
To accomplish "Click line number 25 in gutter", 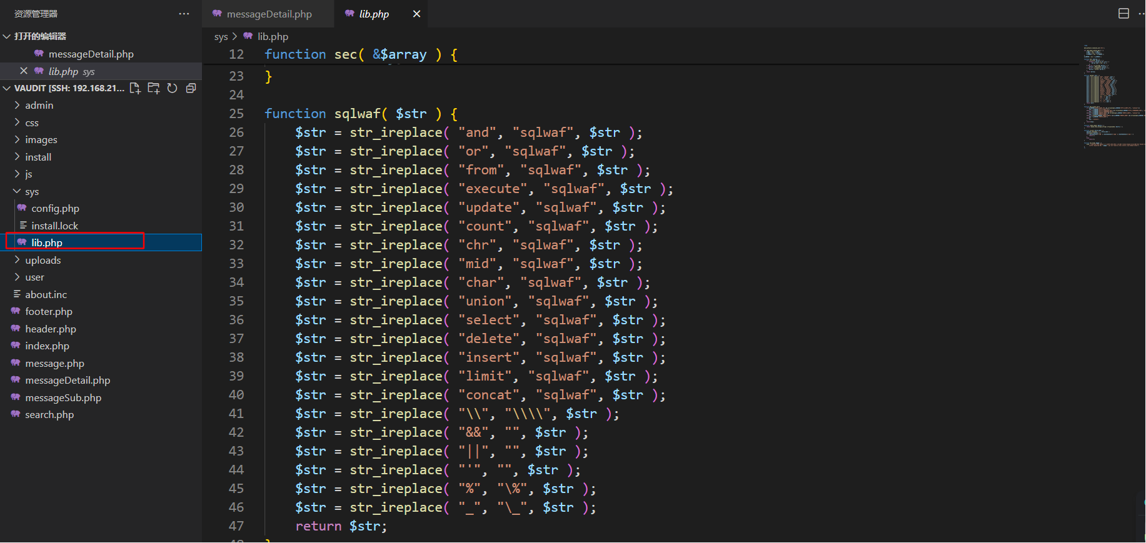I will click(236, 114).
